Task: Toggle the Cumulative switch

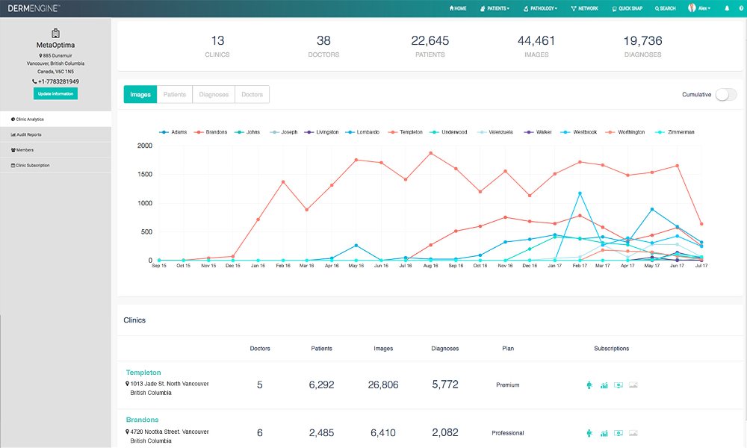Action: point(725,95)
